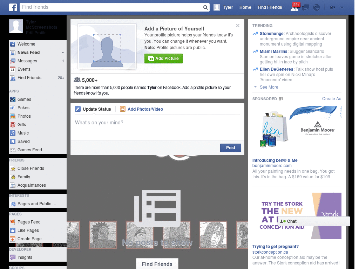Click the Photos icon in sidebar

tap(13, 116)
